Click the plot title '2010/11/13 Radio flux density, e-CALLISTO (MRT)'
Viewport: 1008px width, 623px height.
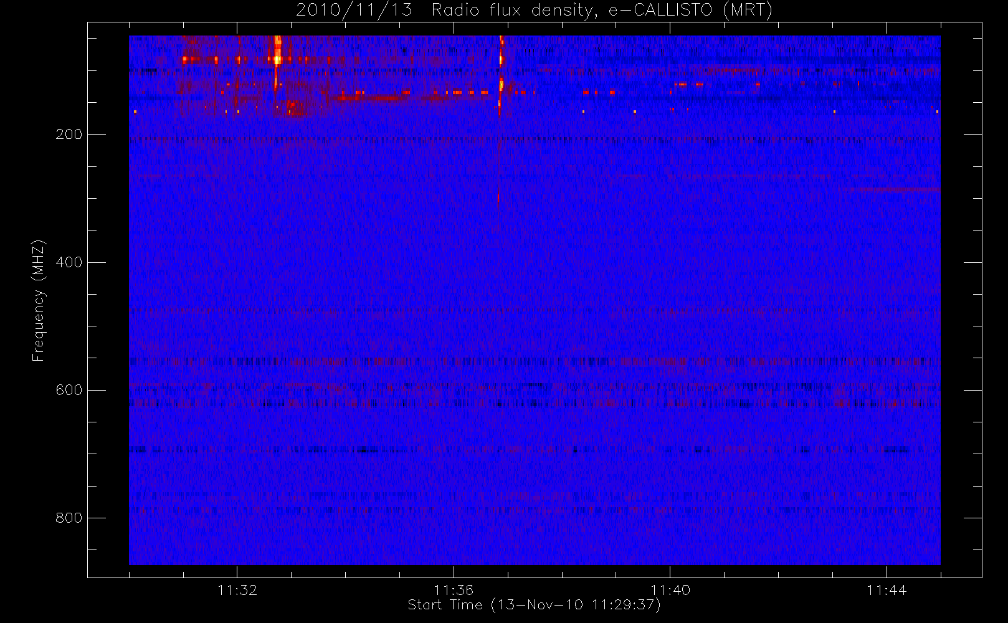[x=534, y=11]
